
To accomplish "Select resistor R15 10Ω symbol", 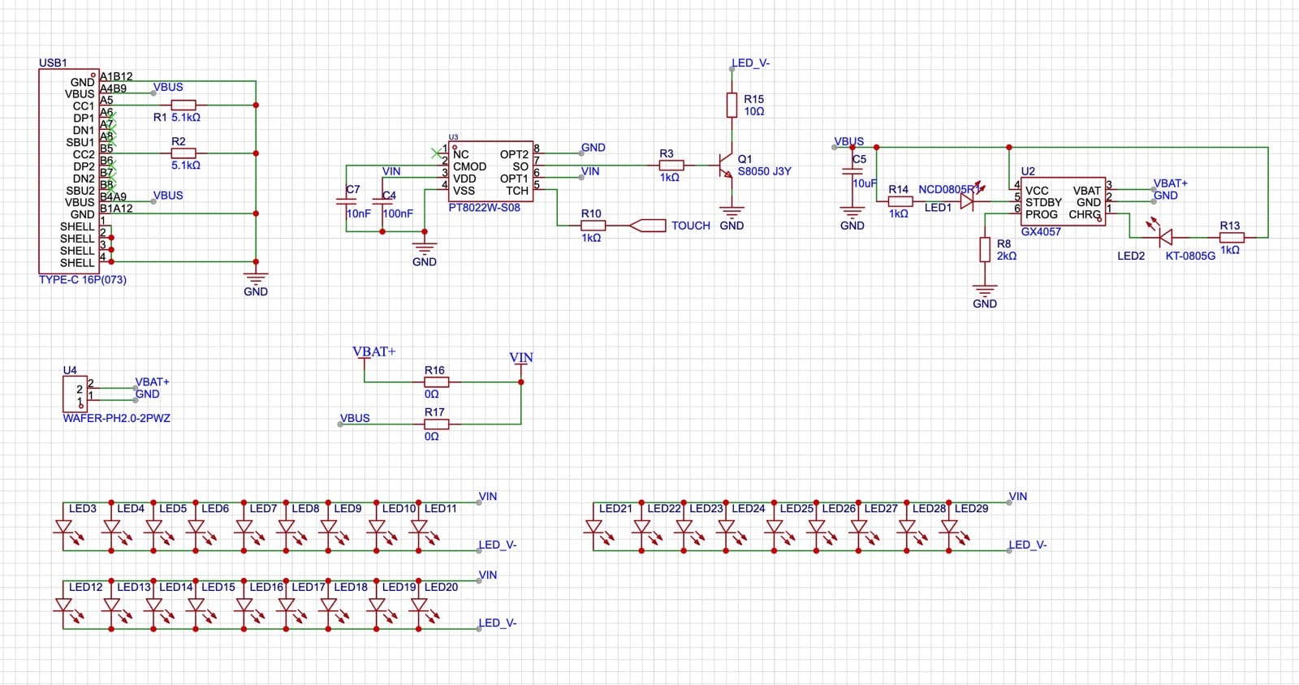I will (731, 105).
